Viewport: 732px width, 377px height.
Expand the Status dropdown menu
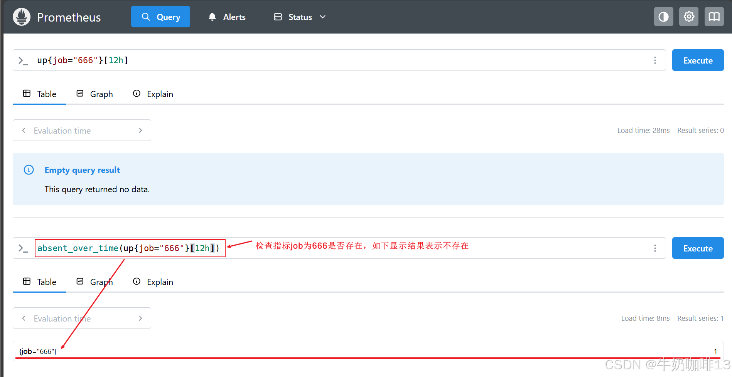point(300,17)
